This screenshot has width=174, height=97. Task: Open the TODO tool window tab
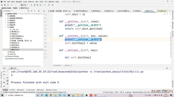point(12,90)
